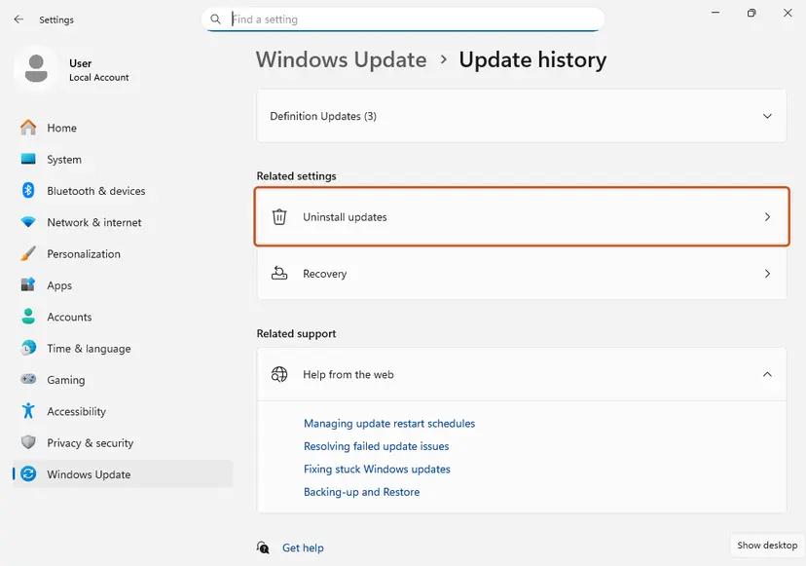Click the Privacy shield icon
The image size is (806, 566).
28,442
